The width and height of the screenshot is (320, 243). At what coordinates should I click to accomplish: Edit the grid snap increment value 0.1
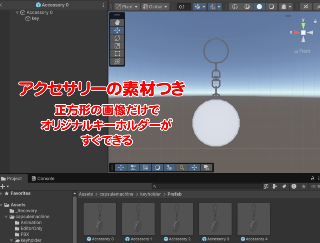click(x=184, y=6)
